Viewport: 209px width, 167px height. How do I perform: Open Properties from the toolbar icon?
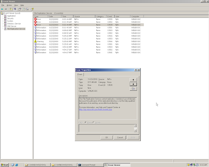[20, 9]
